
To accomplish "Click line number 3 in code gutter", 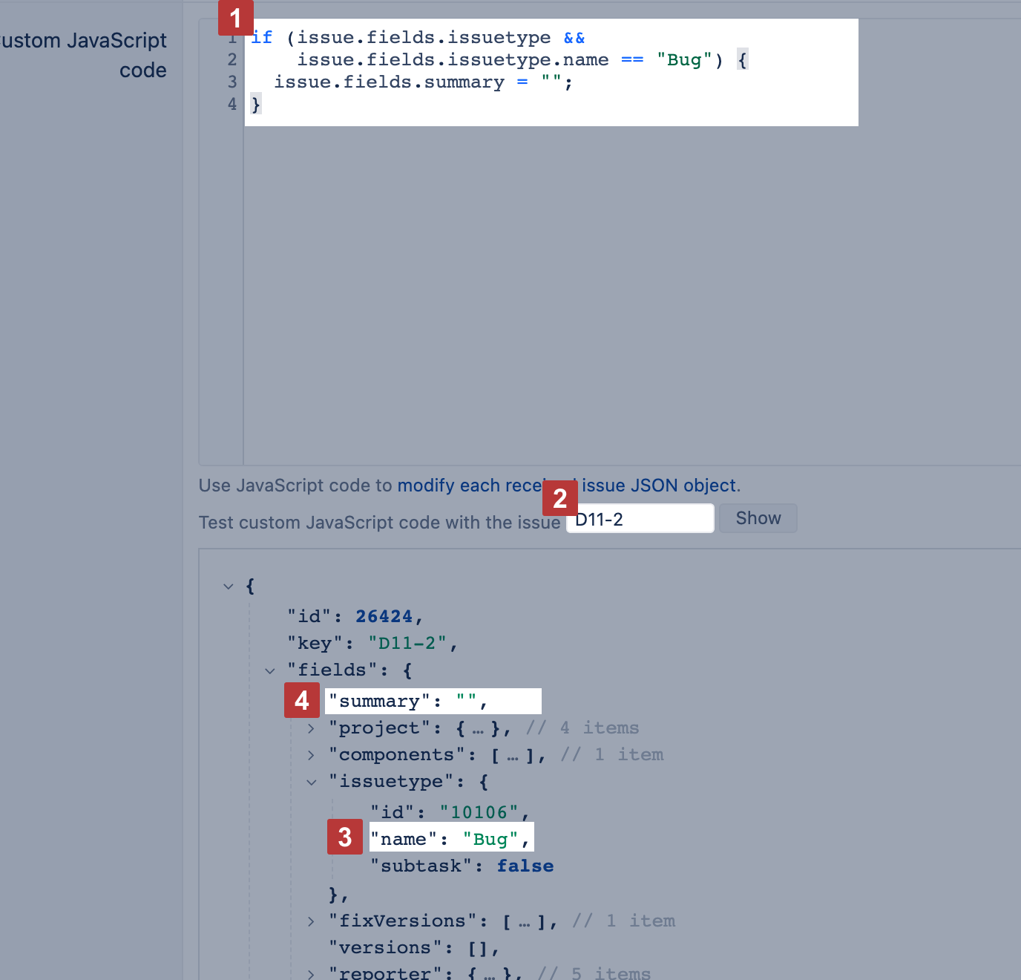I will coord(232,82).
